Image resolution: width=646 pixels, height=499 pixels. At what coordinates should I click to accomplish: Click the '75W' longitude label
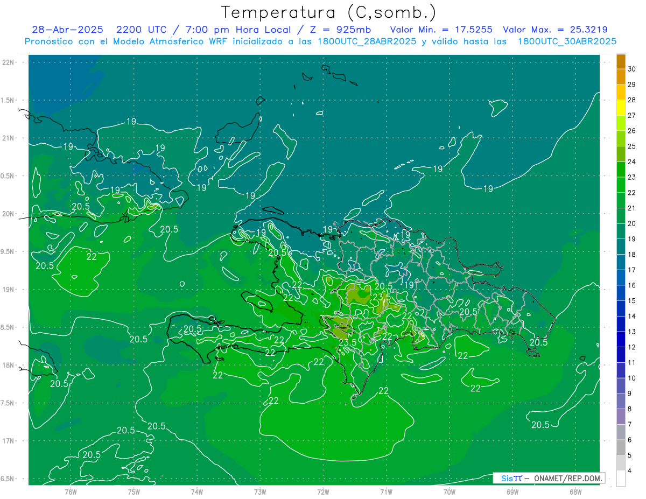[134, 491]
